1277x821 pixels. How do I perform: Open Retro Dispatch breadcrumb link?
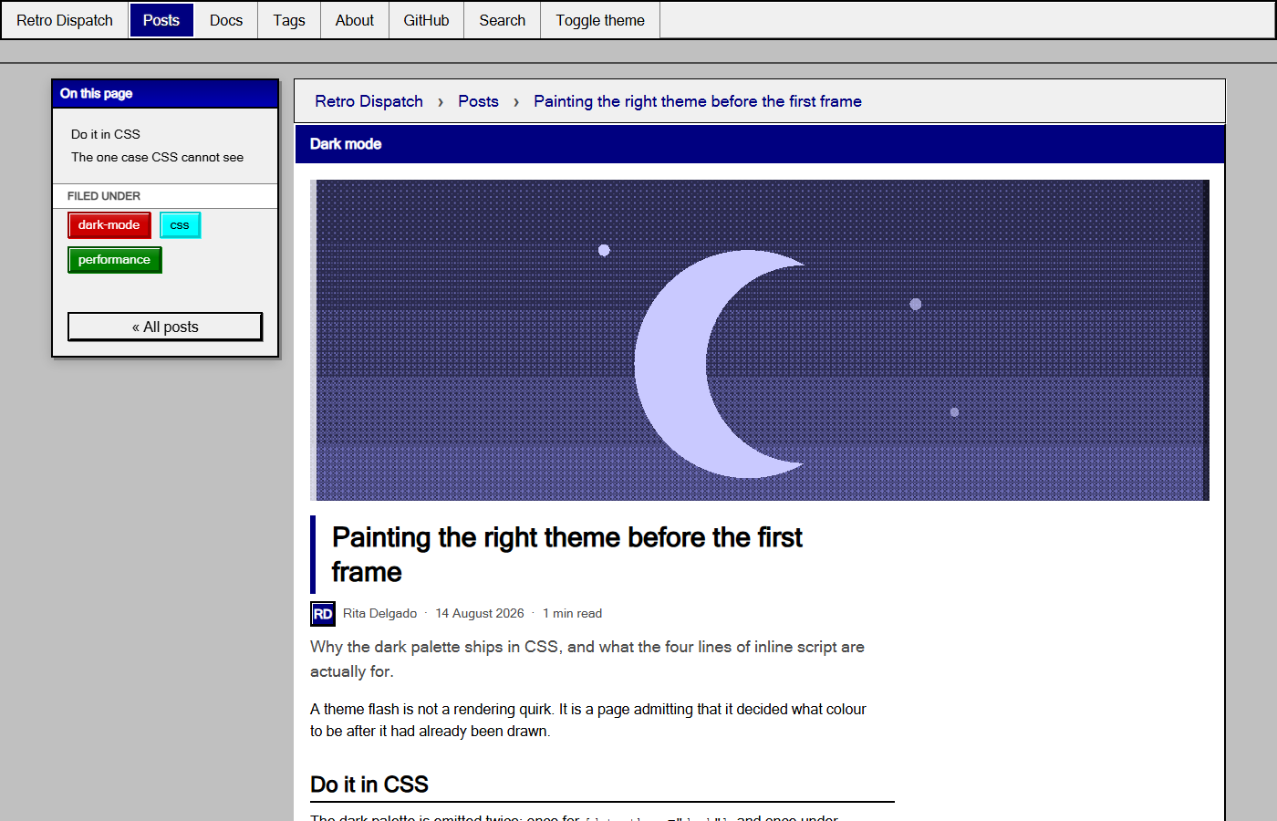tap(369, 101)
